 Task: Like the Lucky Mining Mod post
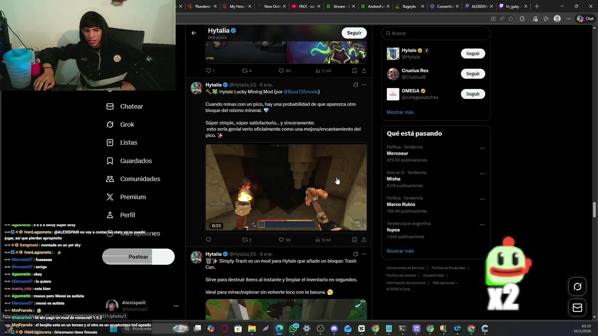(285, 240)
